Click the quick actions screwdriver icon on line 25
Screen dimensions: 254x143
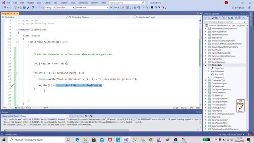tap(12, 85)
